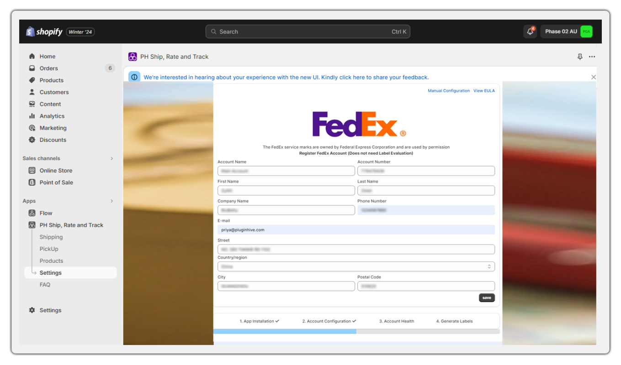Click the Flow app icon
Image resolution: width=621 pixels, height=365 pixels.
(32, 213)
